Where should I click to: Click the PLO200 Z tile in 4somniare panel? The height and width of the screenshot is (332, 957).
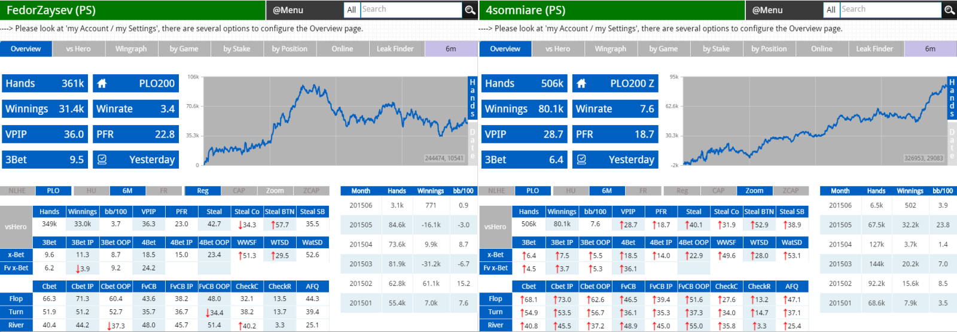[615, 84]
